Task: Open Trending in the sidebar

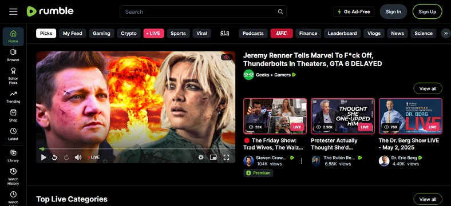Action: (13, 97)
